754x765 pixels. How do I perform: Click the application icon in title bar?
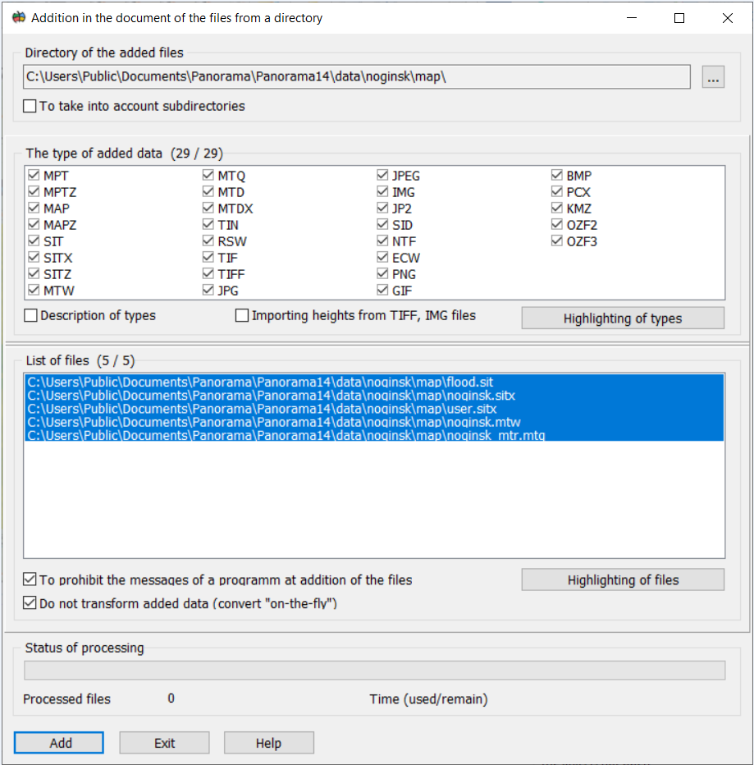coord(18,17)
